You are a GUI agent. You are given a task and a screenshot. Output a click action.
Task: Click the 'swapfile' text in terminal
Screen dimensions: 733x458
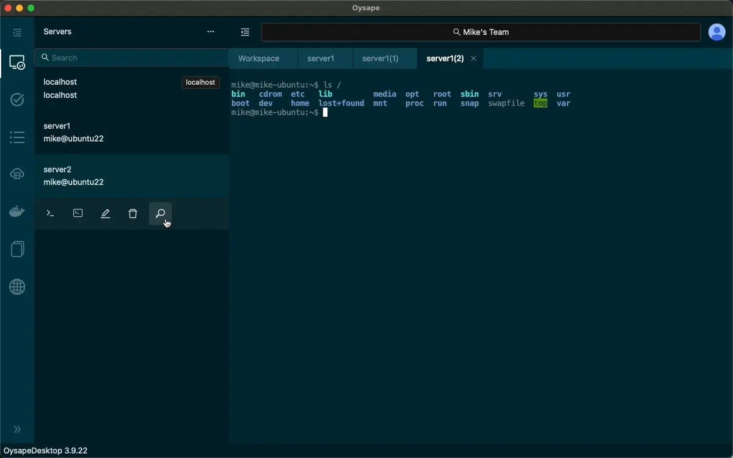506,103
